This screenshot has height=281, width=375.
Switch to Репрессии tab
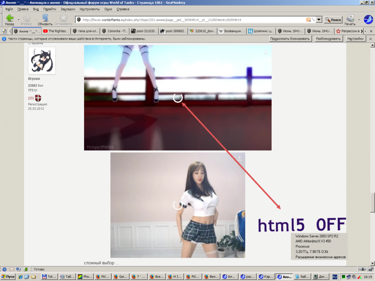(348, 31)
